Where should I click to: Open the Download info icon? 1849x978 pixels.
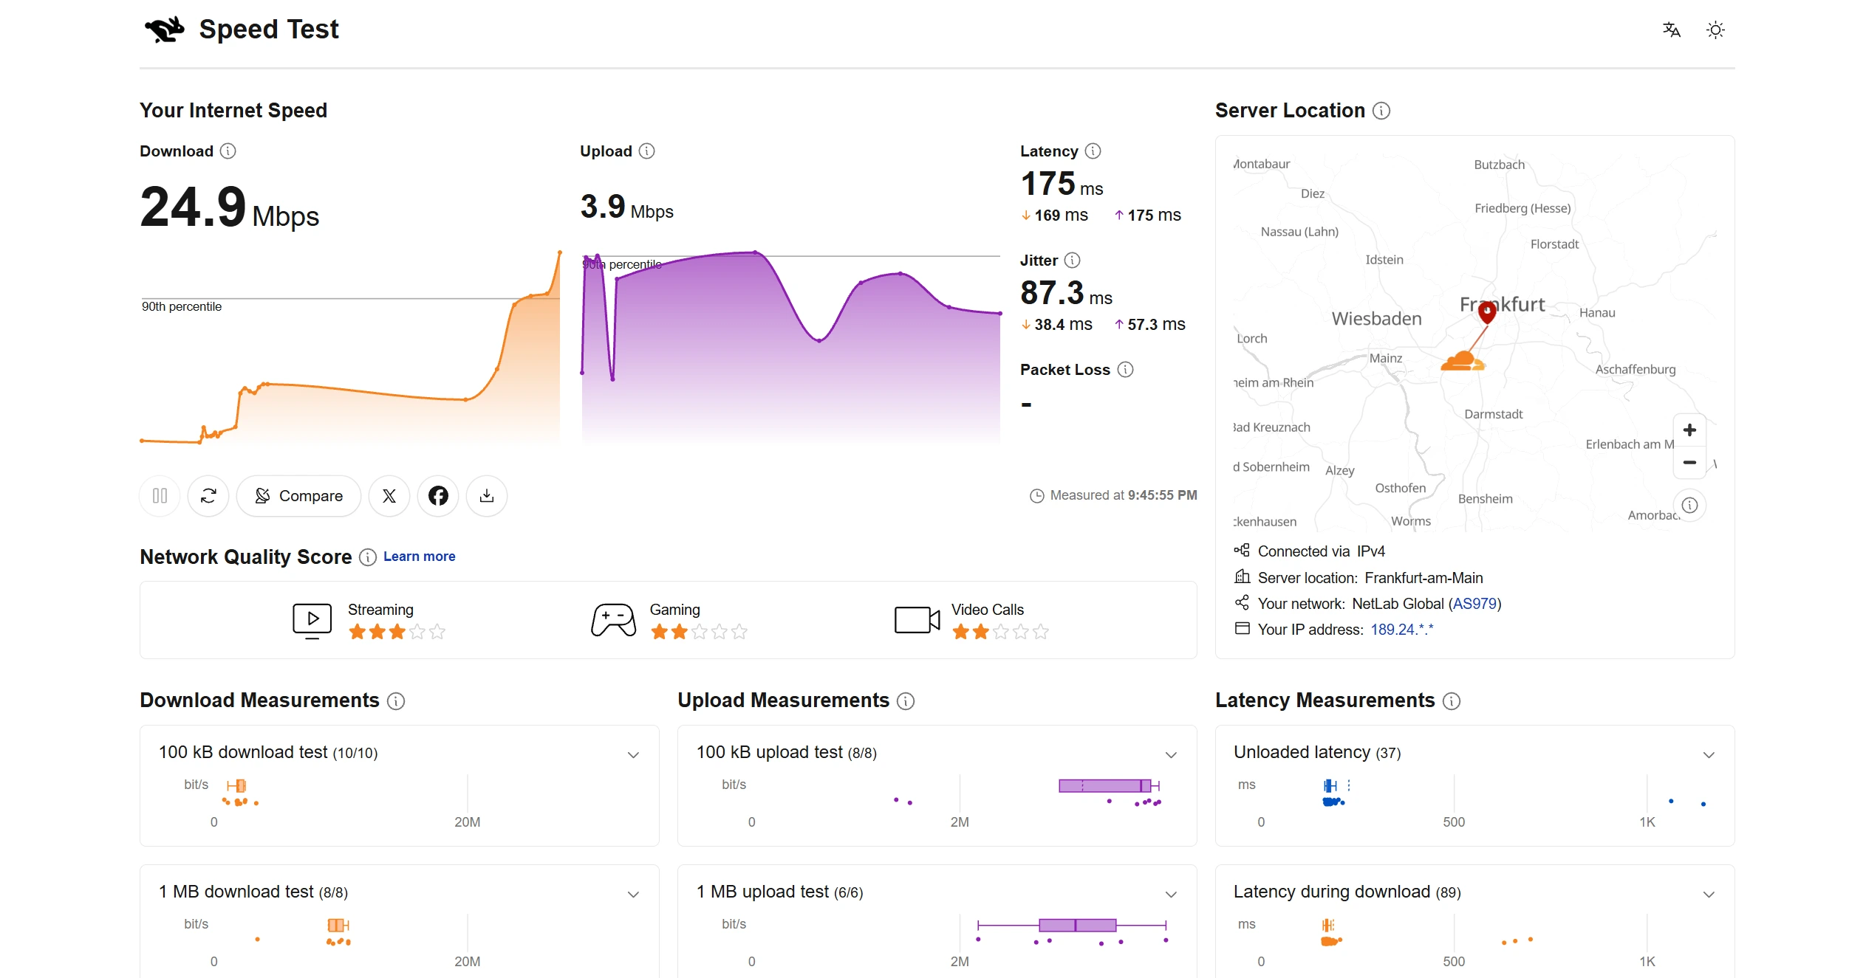228,151
